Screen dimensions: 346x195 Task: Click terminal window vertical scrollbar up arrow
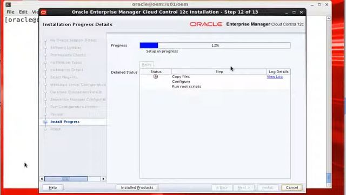(329, 18)
